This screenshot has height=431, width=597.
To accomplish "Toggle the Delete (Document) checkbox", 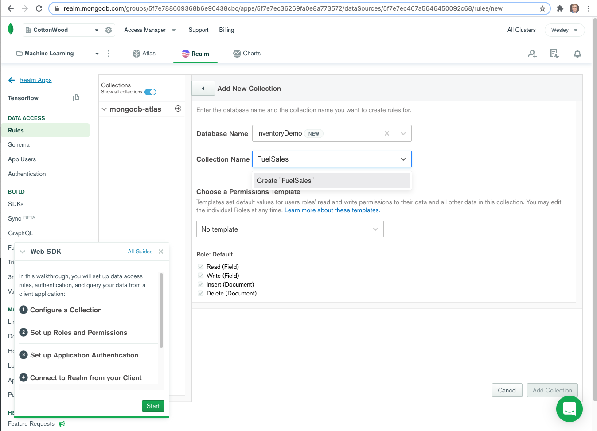I will [x=201, y=293].
